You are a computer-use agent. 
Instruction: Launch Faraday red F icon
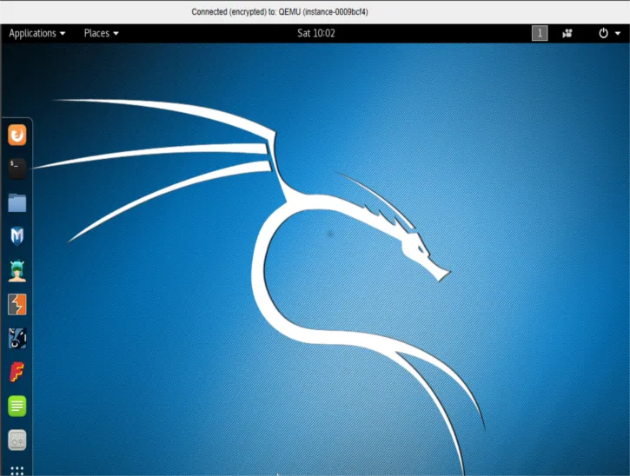(17, 372)
